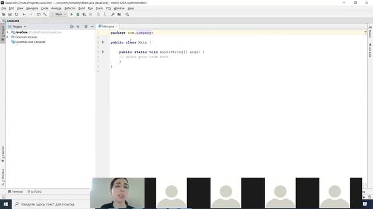Open the Terminal tool window tab

point(15,192)
